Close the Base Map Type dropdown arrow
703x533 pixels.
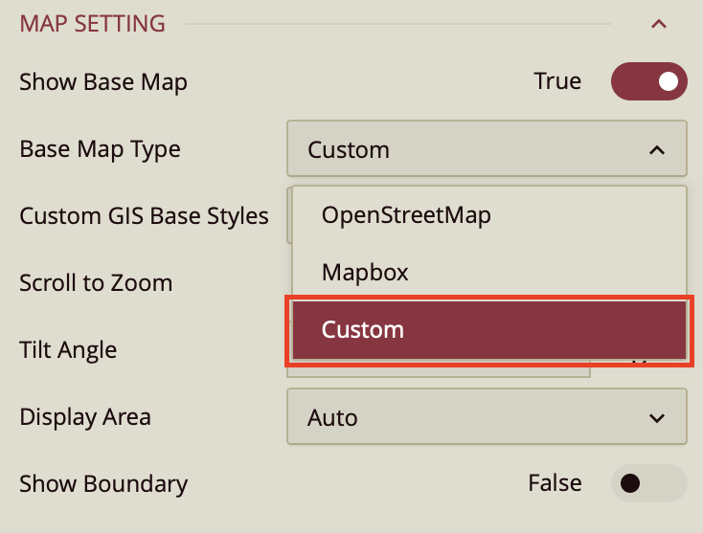(x=656, y=150)
